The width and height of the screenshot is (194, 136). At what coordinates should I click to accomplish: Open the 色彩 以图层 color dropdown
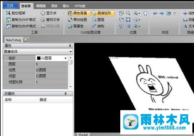[65, 58]
